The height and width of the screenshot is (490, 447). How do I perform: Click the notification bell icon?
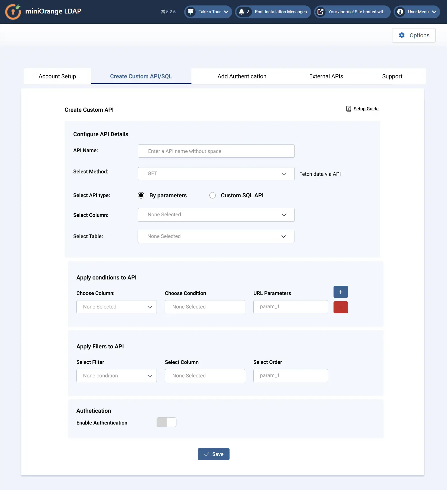(x=242, y=12)
